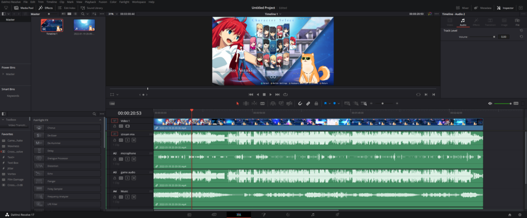This screenshot has height=218, width=527.
Task: Solo the microphone track A2
Action: [x=128, y=159]
